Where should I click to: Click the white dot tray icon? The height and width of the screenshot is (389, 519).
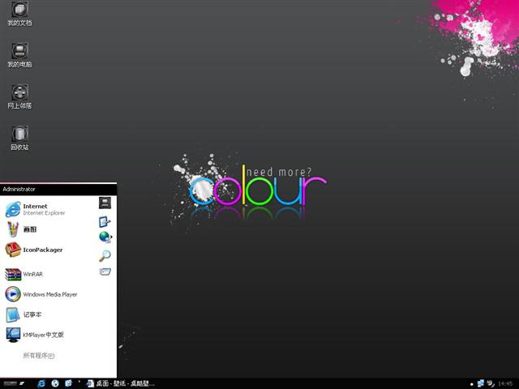471,384
